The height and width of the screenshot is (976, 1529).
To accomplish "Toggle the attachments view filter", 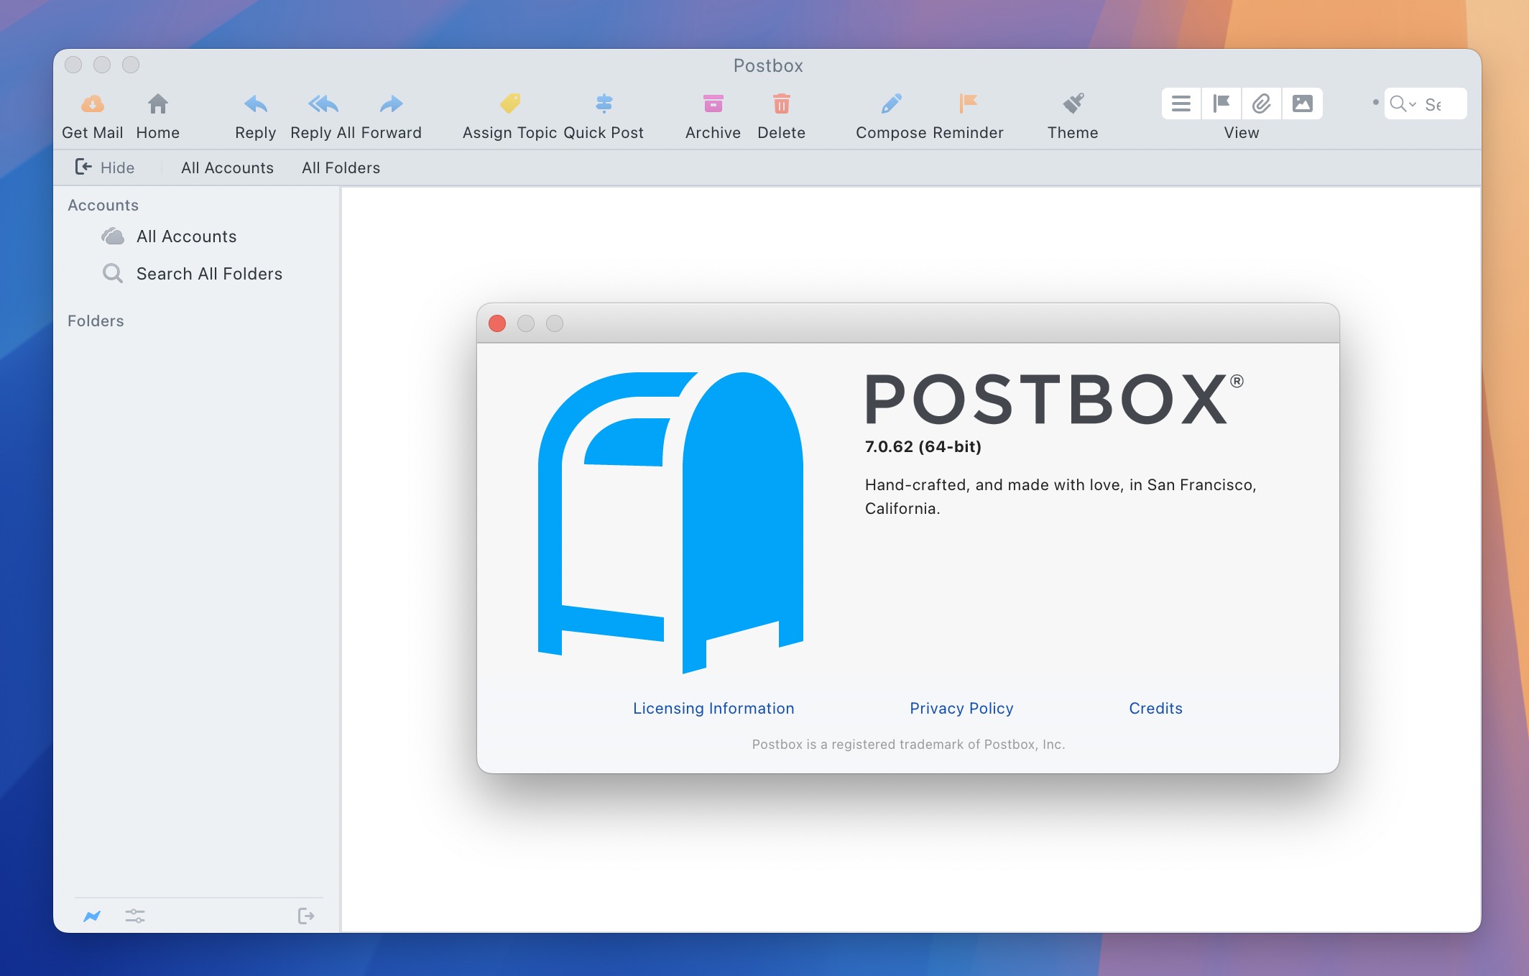I will tap(1261, 103).
